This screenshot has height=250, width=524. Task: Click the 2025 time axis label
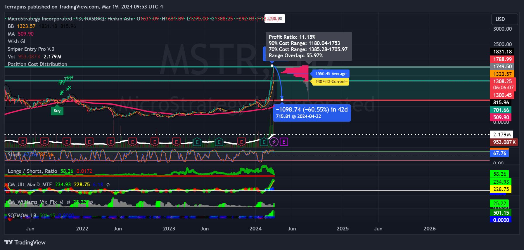tap(343, 229)
